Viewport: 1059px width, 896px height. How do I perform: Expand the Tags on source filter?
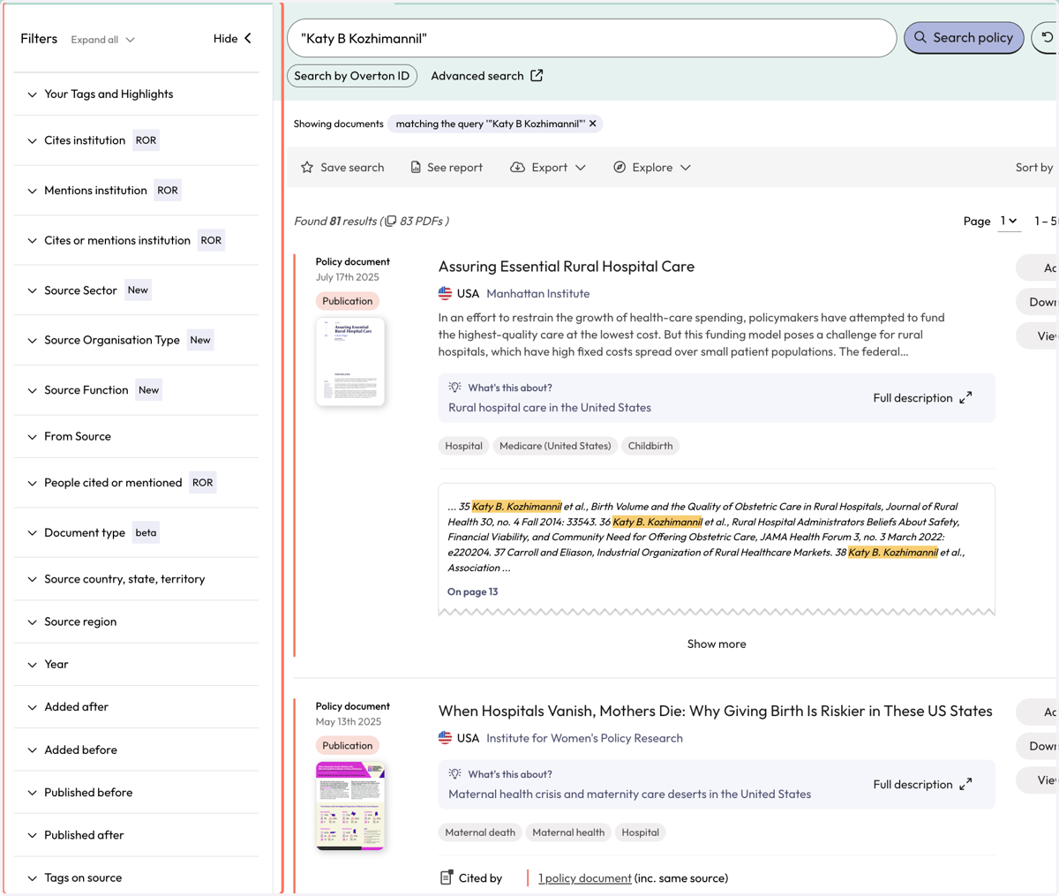tap(137, 878)
